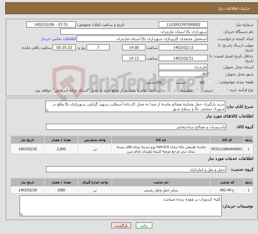The height and width of the screenshot is (234, 258).
Task: Click the general need description text area
Action: [x=135, y=107]
